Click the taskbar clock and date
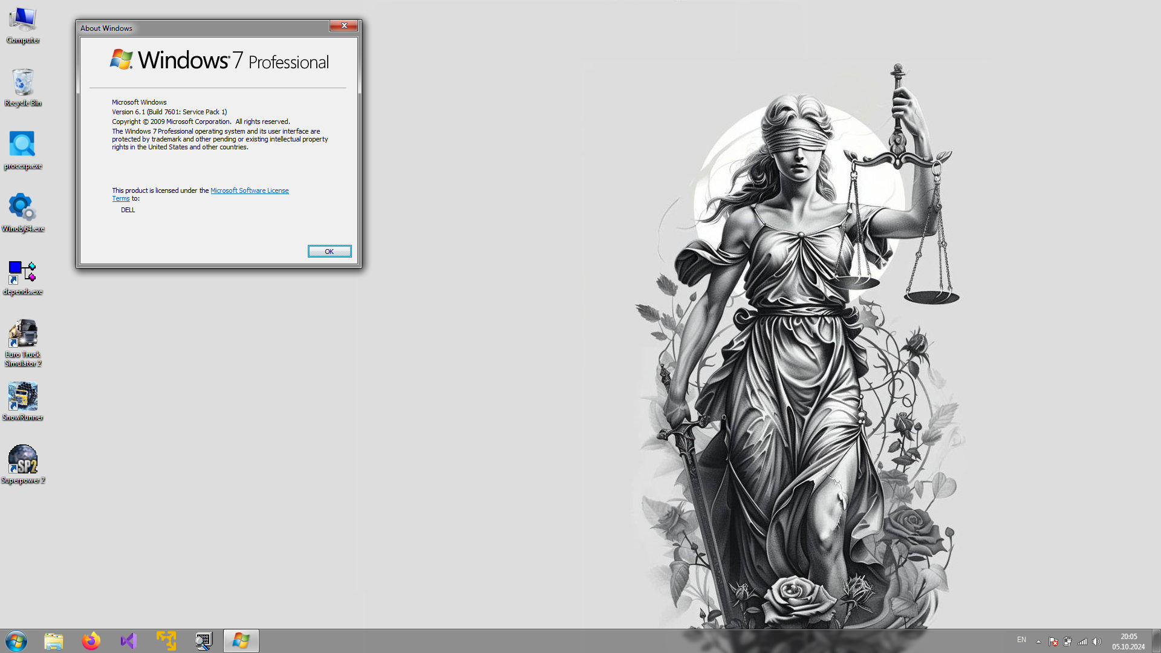The image size is (1161, 653). point(1128,642)
